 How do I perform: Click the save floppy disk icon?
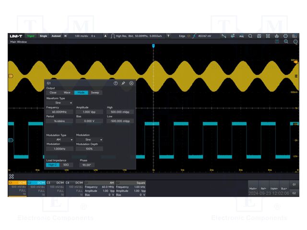tap(259, 36)
